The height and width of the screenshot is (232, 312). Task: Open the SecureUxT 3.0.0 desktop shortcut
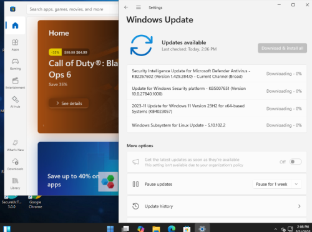12,201
